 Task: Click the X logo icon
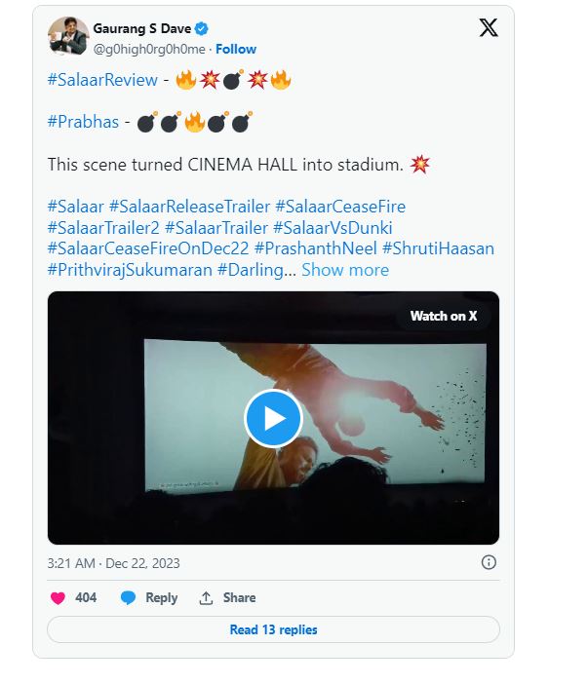[489, 27]
